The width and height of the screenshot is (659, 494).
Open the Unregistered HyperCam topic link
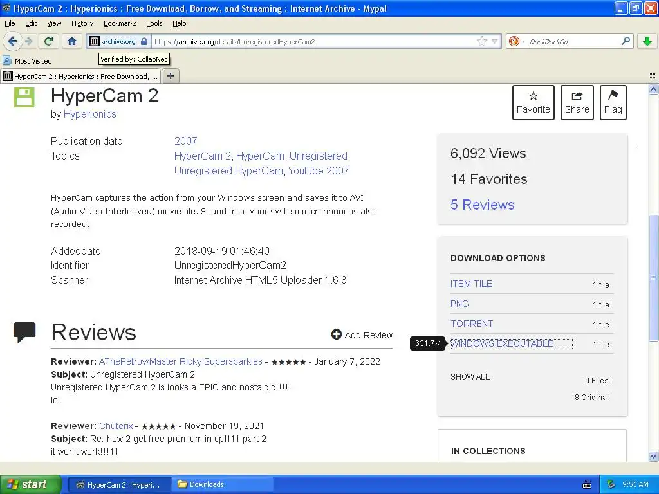pyautogui.click(x=228, y=170)
